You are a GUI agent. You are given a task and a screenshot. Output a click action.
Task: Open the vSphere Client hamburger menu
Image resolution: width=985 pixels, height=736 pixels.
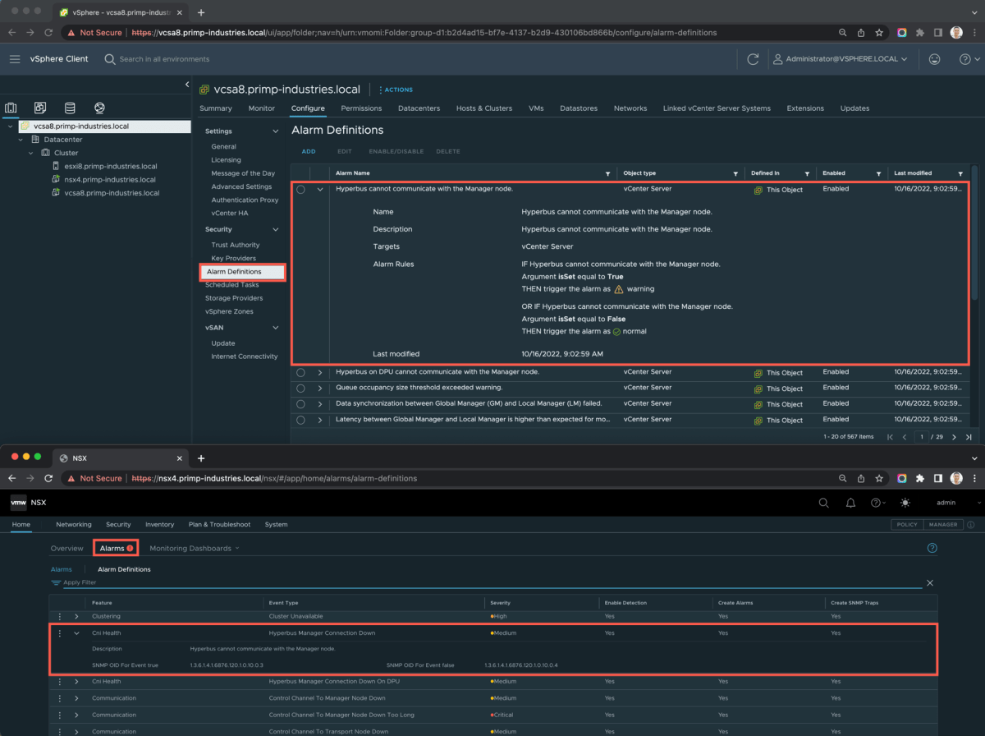pyautogui.click(x=15, y=59)
